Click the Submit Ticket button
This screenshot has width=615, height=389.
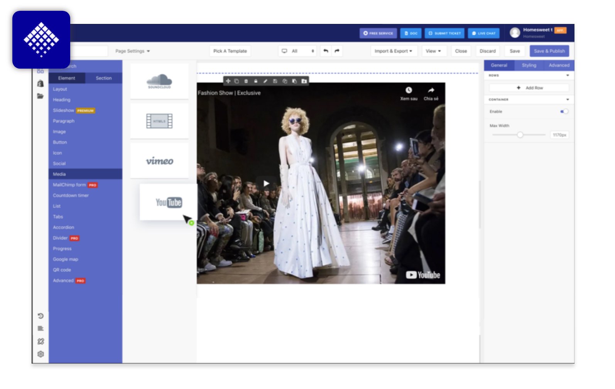[x=444, y=33]
